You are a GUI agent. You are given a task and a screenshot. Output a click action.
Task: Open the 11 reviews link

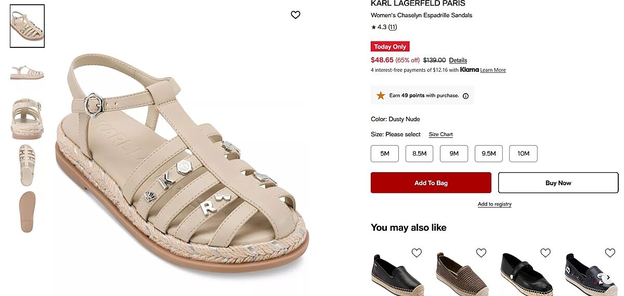coord(393,27)
